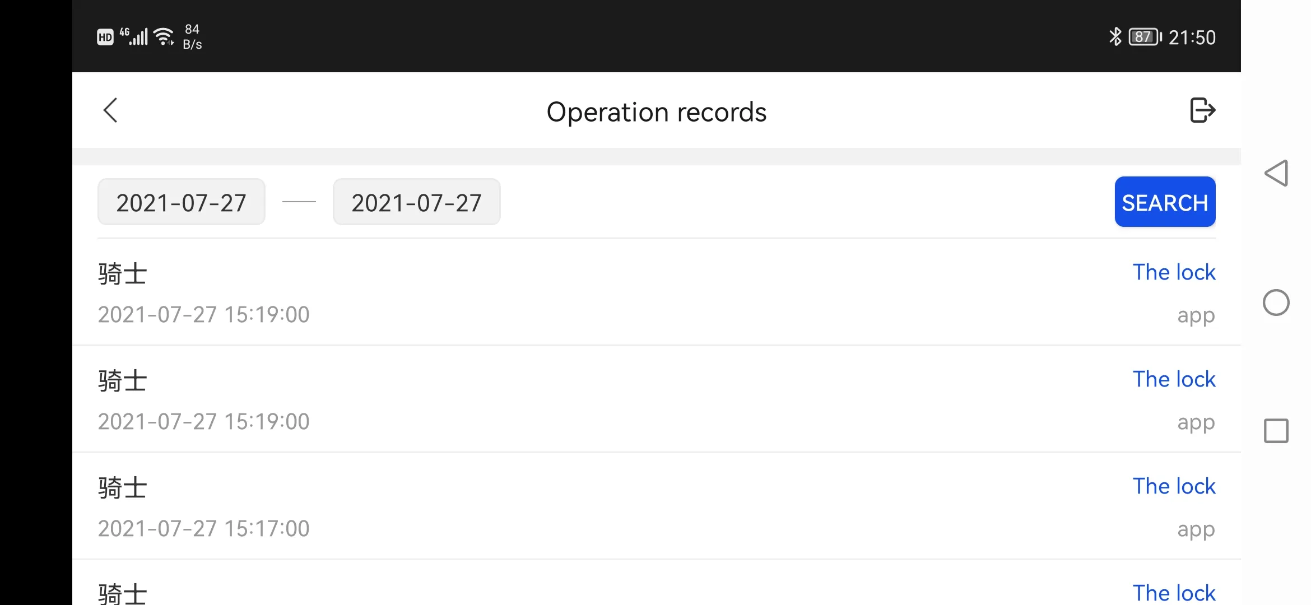Click the SEARCH button
The height and width of the screenshot is (605, 1311).
click(x=1165, y=202)
